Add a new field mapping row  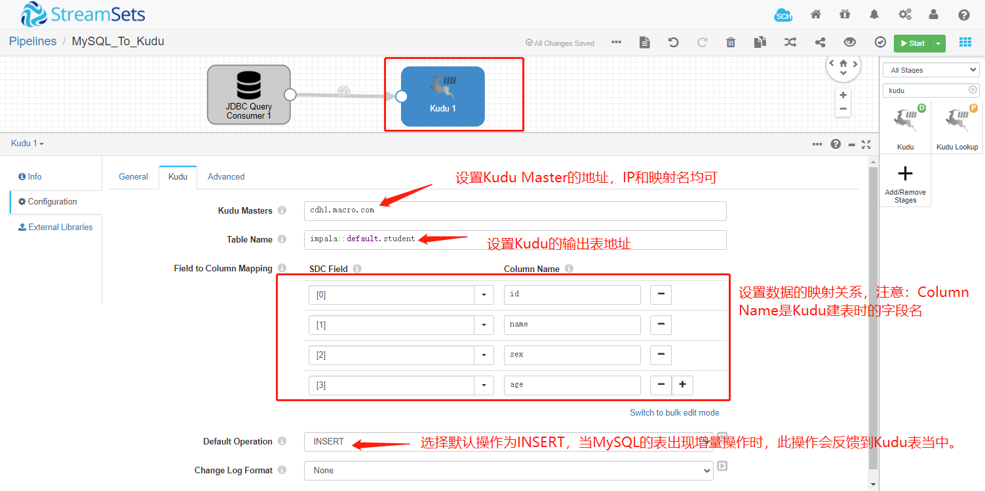(682, 385)
